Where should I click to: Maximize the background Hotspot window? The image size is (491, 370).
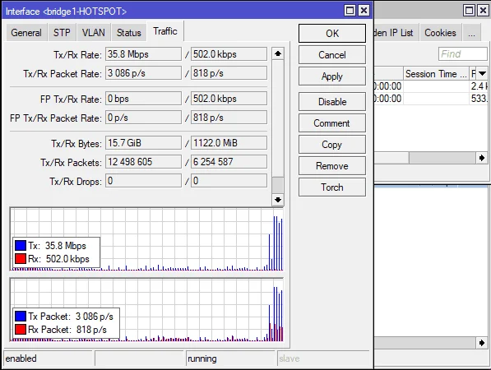click(469, 11)
